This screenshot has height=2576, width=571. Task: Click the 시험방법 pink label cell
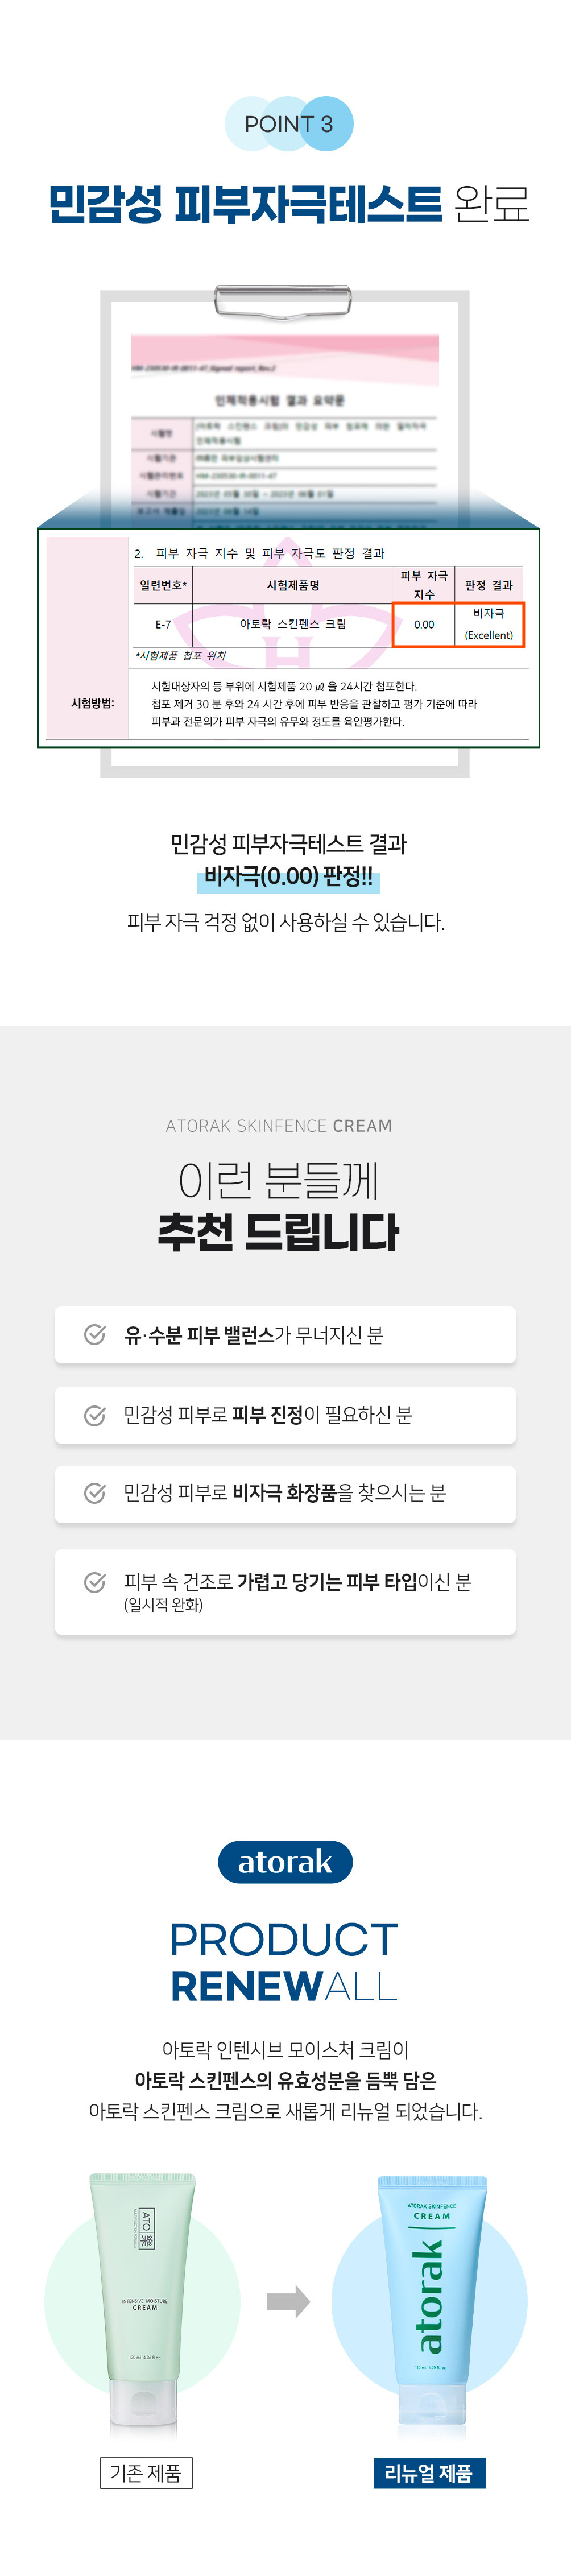92,703
